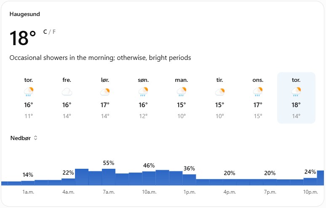The height and width of the screenshot is (208, 326).
Task: Select the søn. day forecast
Action: pos(143,98)
